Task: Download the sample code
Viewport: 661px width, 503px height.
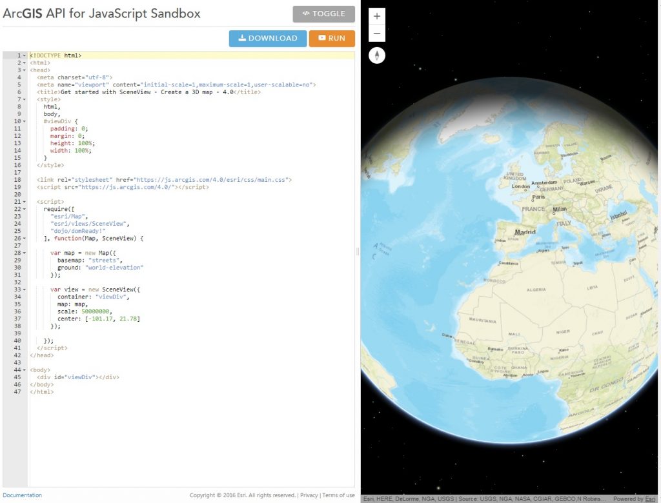Action: (x=267, y=38)
